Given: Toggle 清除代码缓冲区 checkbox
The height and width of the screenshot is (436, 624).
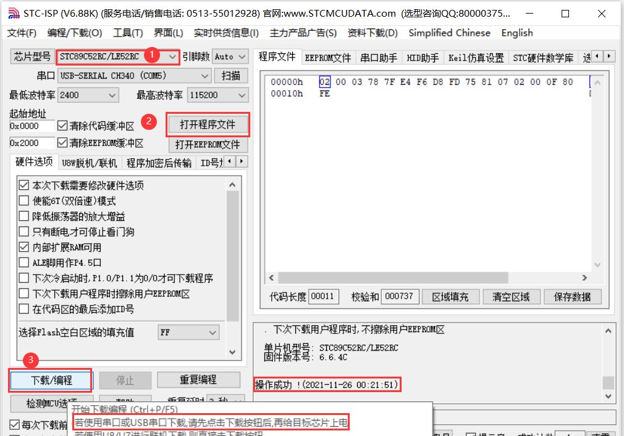Looking at the screenshot, I should point(62,126).
